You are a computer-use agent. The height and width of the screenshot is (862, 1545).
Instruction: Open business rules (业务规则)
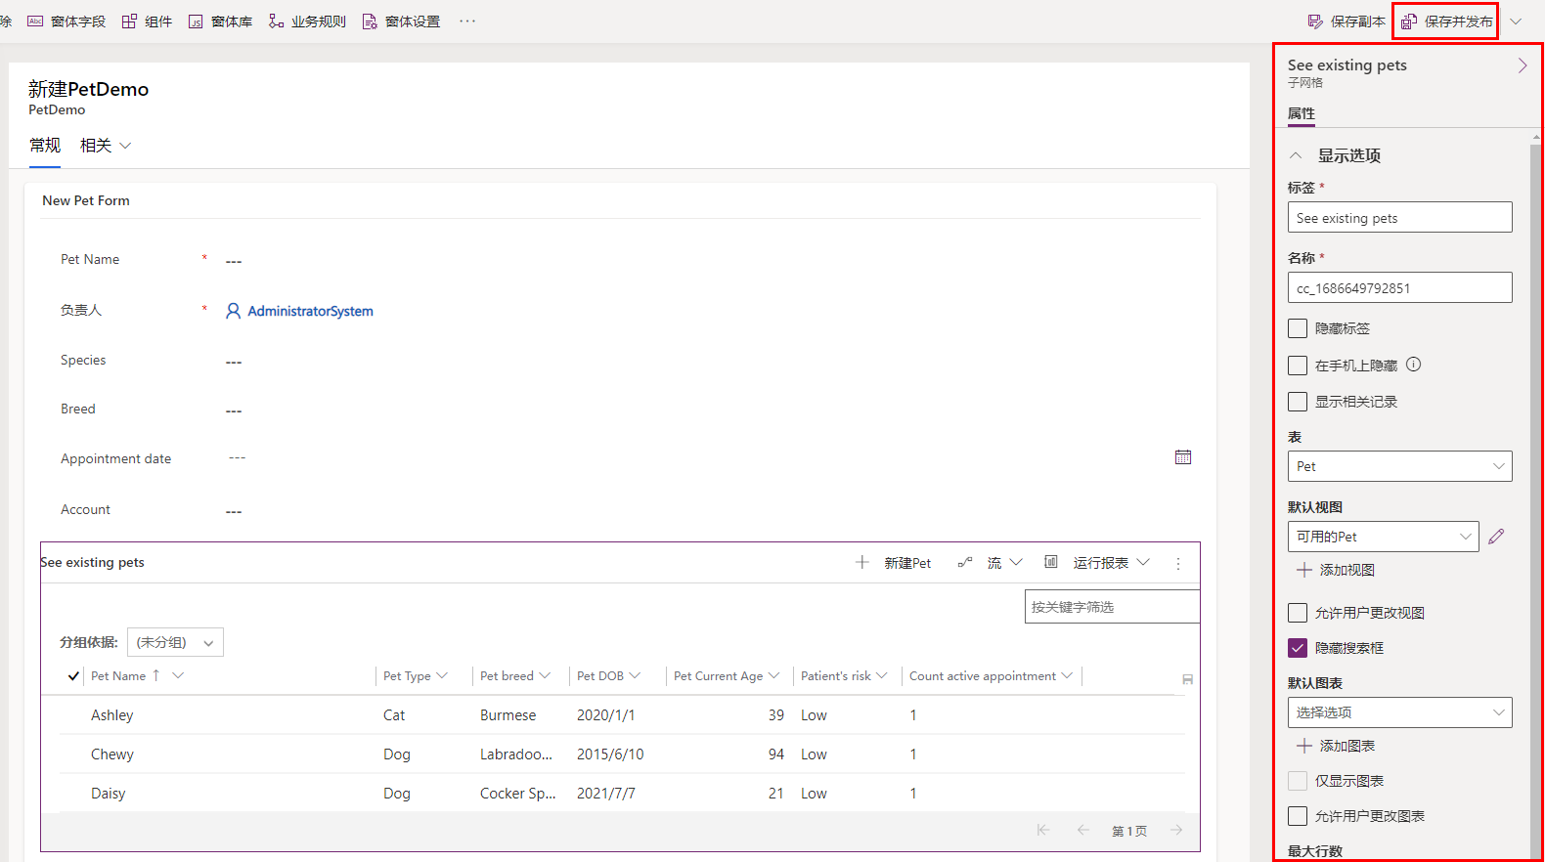pyautogui.click(x=307, y=22)
